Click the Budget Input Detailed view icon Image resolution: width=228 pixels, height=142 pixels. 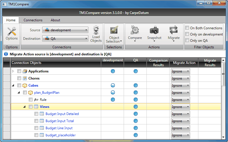coord(42,114)
